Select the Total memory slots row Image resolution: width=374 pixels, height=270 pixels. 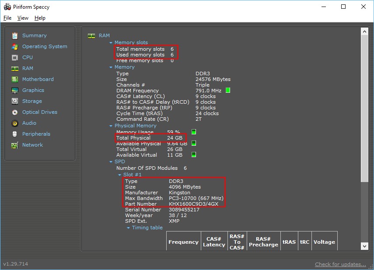(x=145, y=49)
